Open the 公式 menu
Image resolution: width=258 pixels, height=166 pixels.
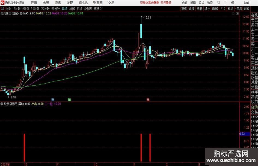coord(201,3)
